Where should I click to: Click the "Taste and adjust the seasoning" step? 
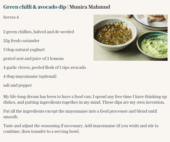tap(80, 129)
